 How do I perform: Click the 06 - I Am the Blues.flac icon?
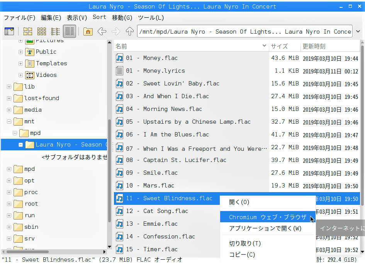pos(120,135)
